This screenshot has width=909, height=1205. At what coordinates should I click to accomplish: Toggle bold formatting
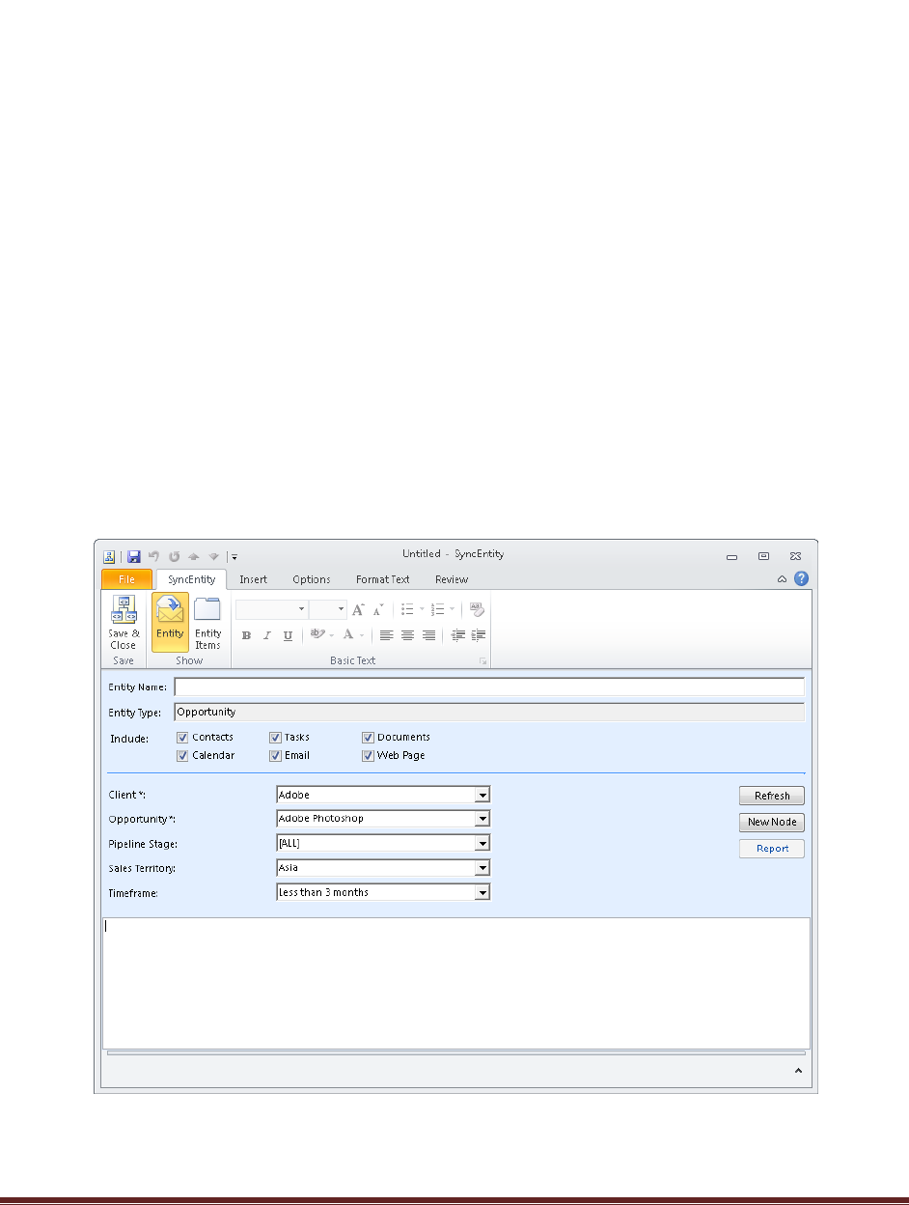(x=246, y=635)
